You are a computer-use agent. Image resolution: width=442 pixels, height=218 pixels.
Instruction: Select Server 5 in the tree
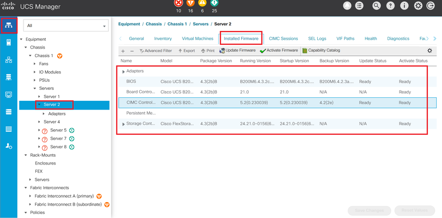58,130
